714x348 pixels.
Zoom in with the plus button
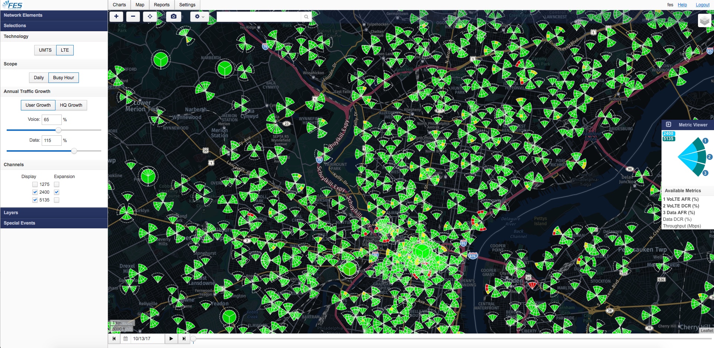point(116,16)
